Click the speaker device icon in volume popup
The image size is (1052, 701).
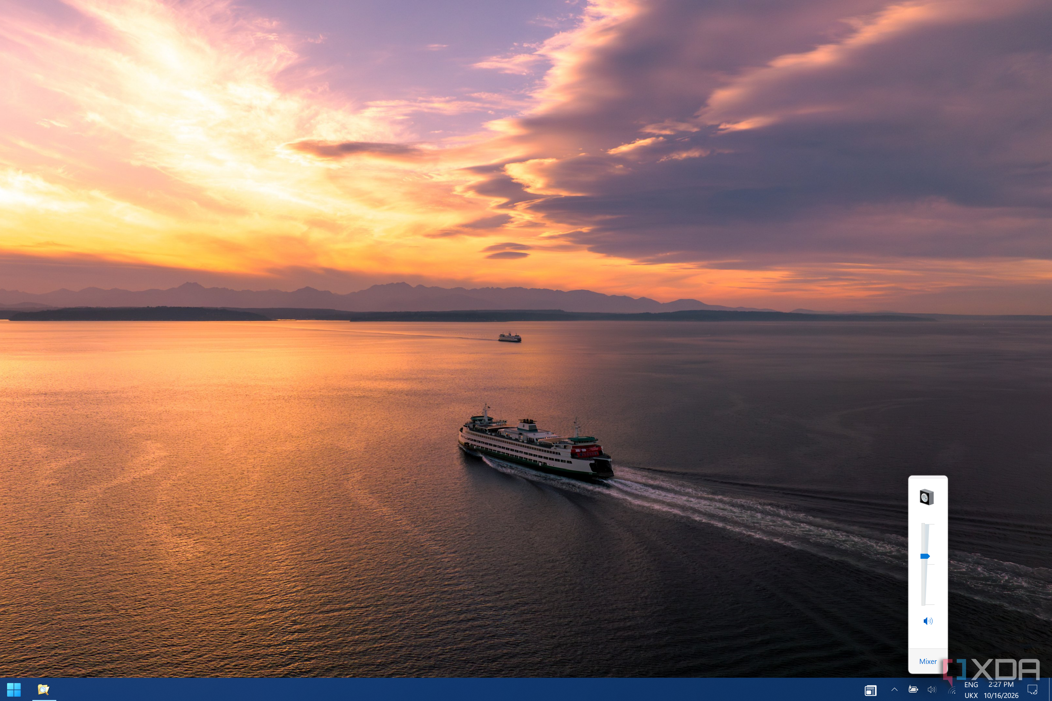[x=926, y=497]
